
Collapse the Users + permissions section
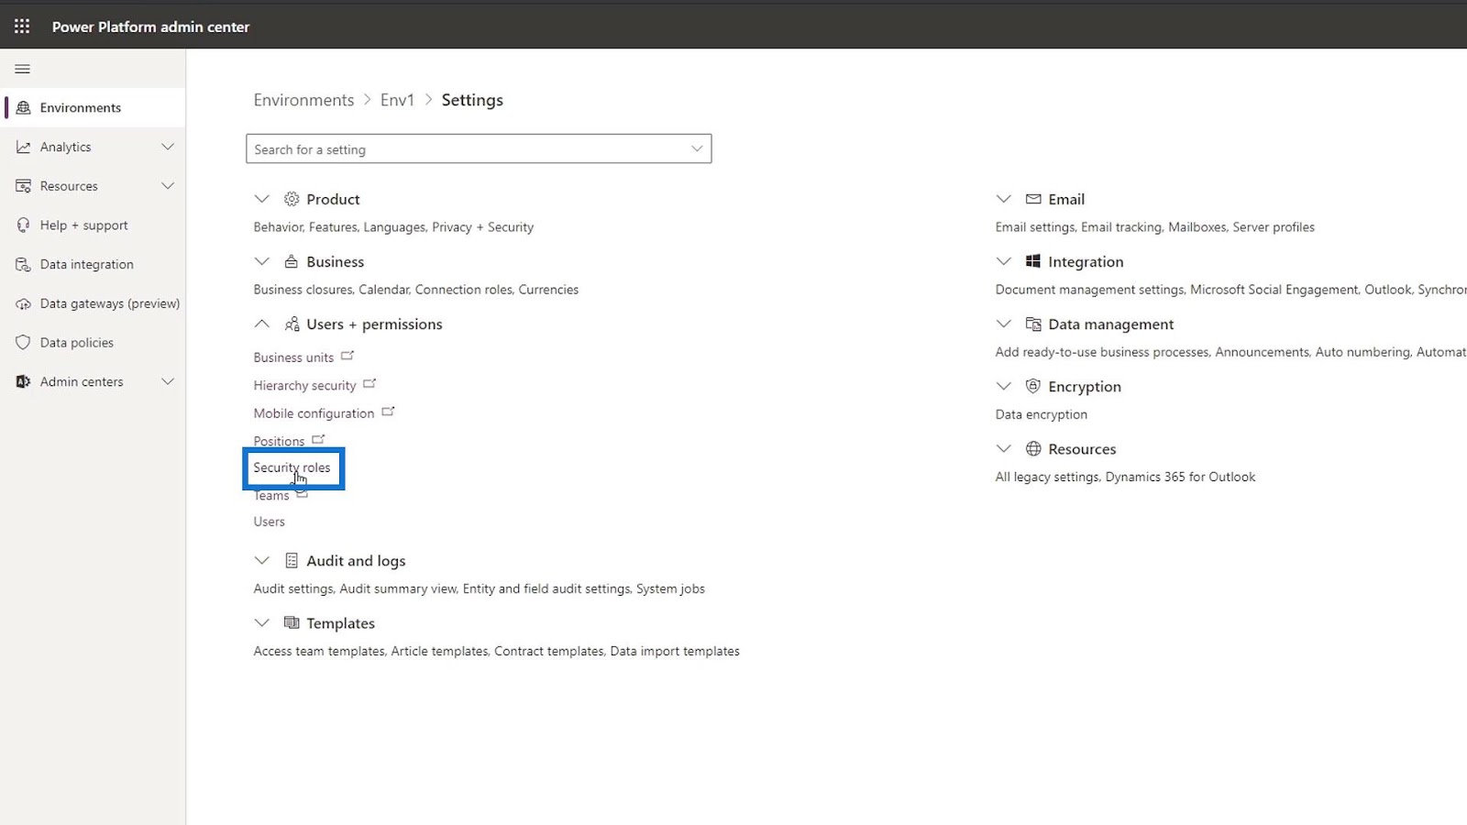tap(262, 324)
